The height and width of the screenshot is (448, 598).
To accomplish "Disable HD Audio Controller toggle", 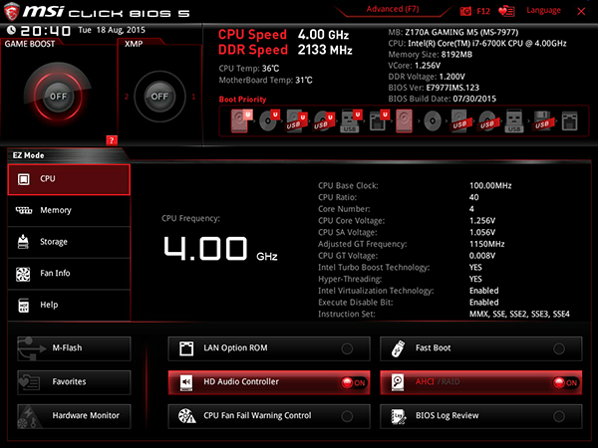I will [x=354, y=382].
